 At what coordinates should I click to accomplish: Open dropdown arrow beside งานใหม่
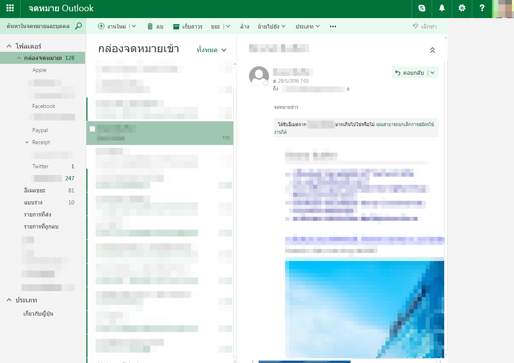tap(134, 27)
